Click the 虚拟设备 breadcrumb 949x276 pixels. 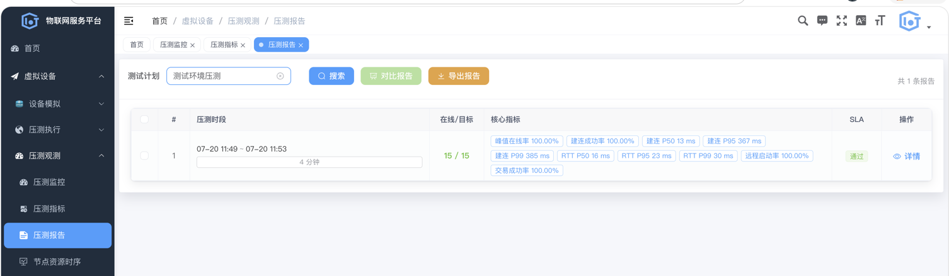[x=197, y=21]
